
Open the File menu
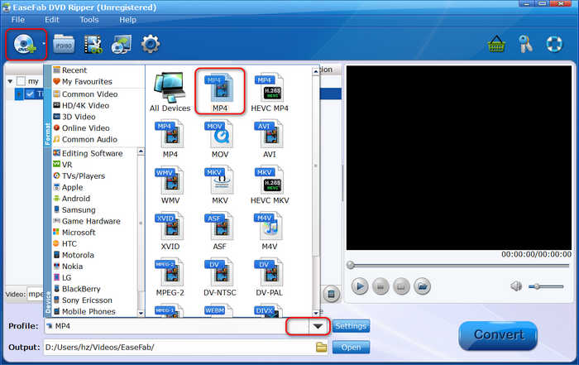click(x=18, y=20)
